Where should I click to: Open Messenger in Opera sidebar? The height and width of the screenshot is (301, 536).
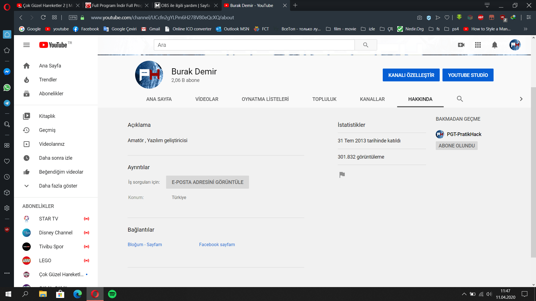(7, 72)
